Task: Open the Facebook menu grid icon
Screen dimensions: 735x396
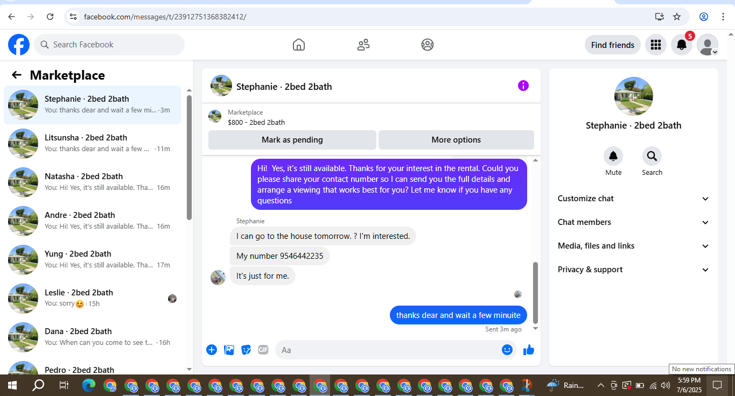Action: click(655, 45)
